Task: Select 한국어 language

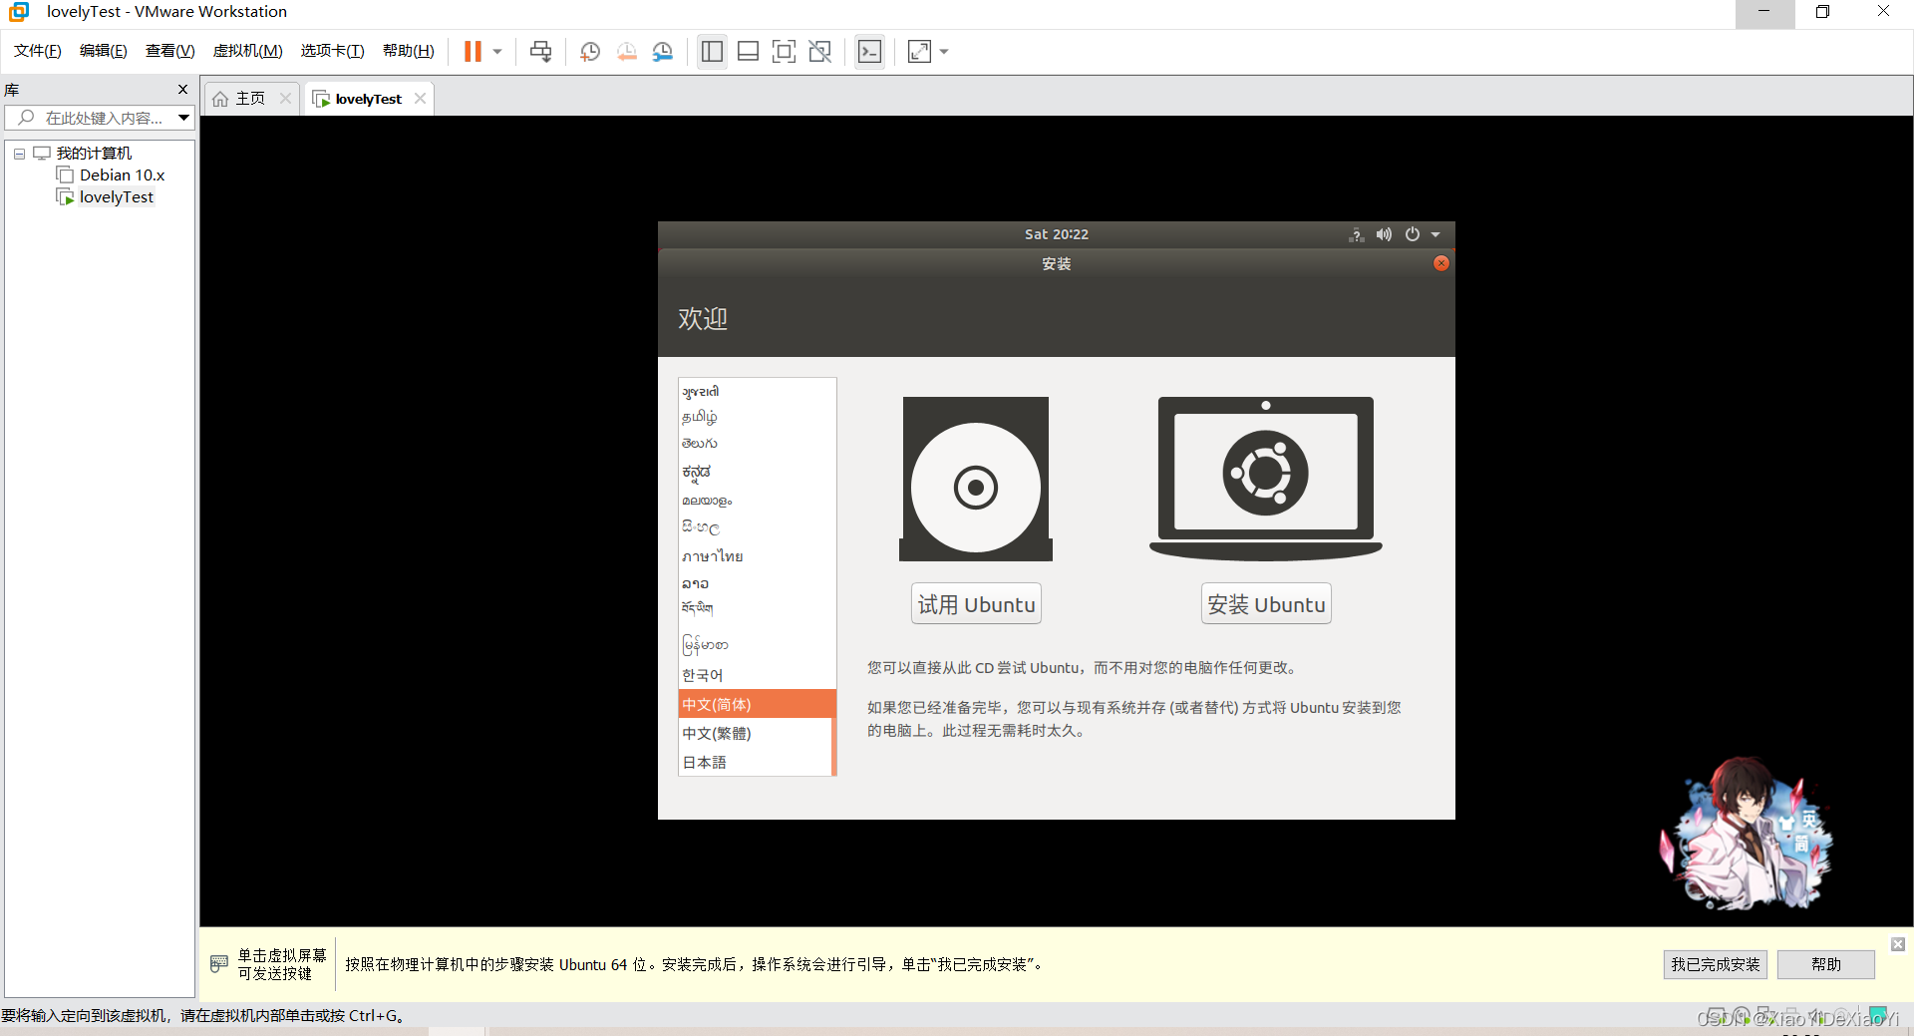Action: [x=755, y=675]
